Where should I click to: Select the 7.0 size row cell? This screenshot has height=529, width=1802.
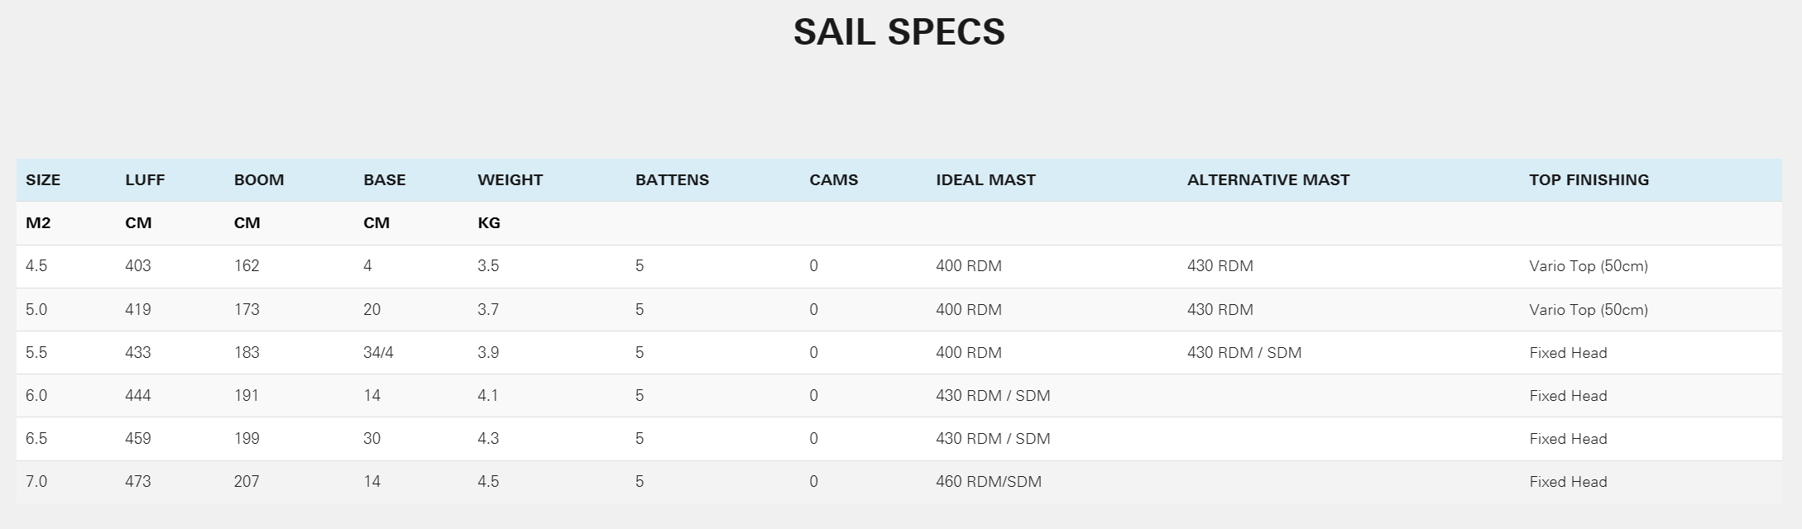36,482
